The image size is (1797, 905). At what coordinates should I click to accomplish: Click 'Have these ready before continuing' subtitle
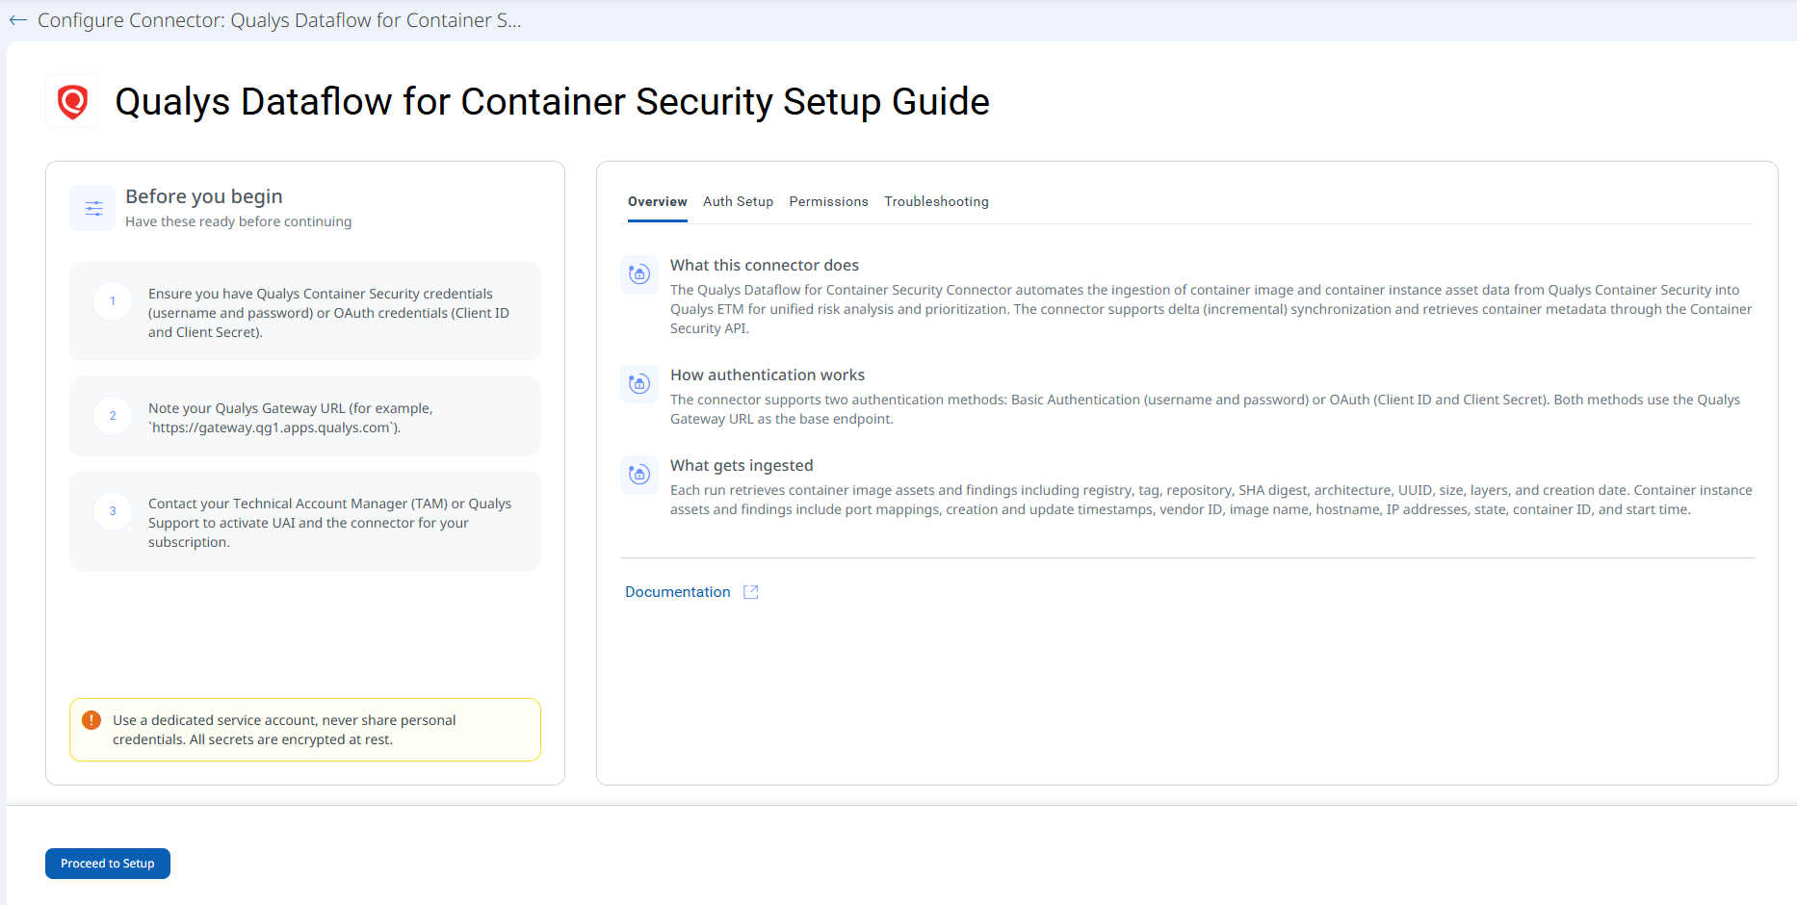coord(239,221)
